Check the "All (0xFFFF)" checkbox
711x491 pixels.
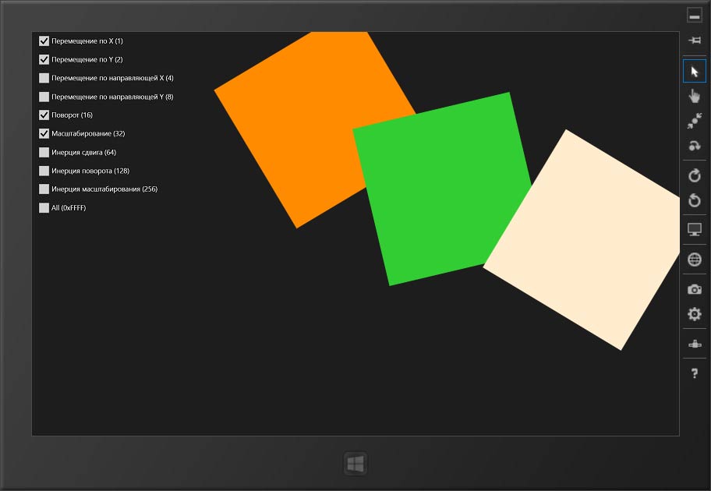pyautogui.click(x=44, y=207)
